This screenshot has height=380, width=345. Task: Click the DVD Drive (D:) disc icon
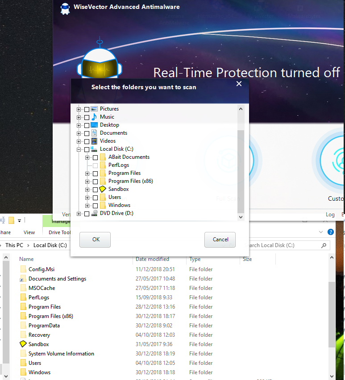click(x=94, y=213)
